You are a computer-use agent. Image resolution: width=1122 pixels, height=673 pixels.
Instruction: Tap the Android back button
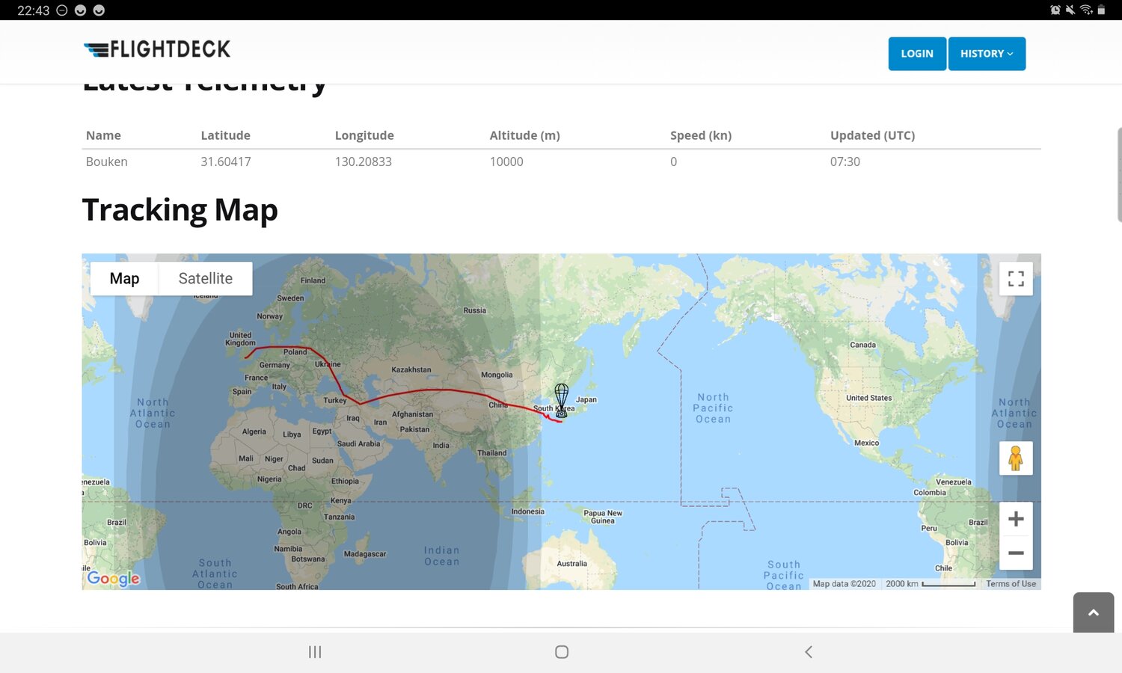(x=809, y=652)
